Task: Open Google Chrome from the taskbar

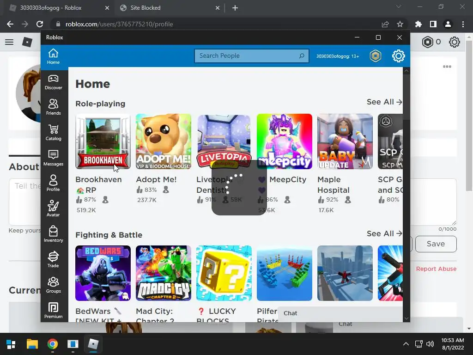Action: pos(53,344)
